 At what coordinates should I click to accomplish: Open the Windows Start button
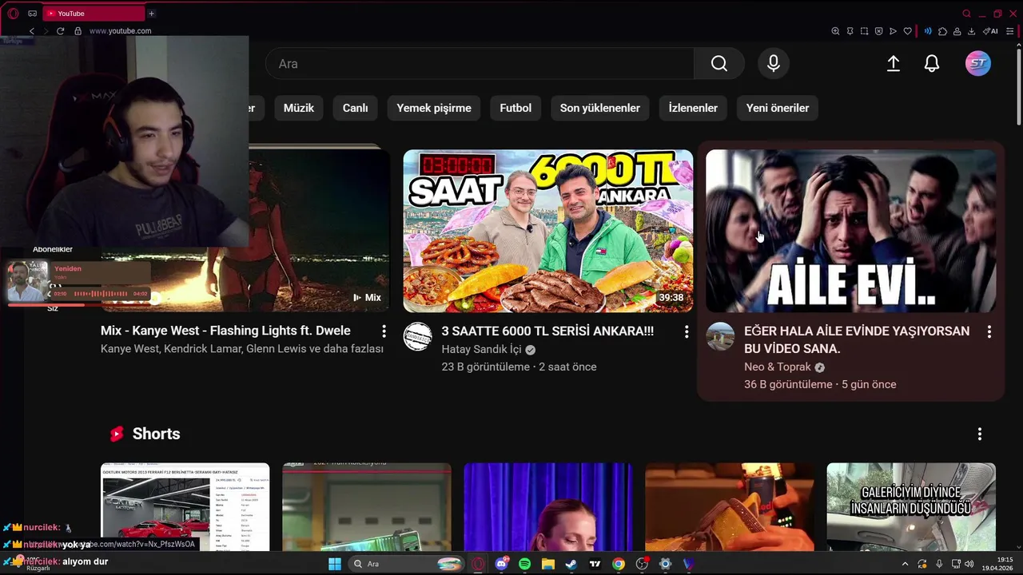[x=335, y=564]
